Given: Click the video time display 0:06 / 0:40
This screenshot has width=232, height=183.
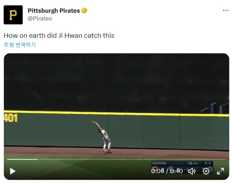Looking at the screenshot, I should tap(167, 171).
